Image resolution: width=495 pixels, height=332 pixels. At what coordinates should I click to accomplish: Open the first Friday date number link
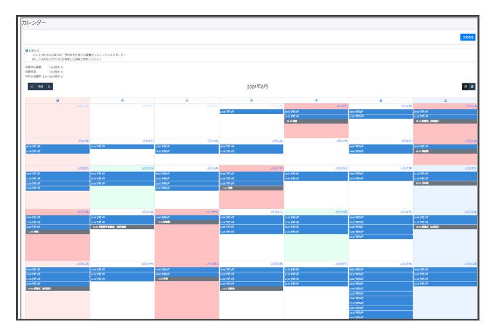tap(406, 106)
